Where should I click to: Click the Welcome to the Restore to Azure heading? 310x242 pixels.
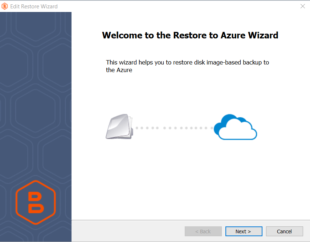(x=190, y=35)
